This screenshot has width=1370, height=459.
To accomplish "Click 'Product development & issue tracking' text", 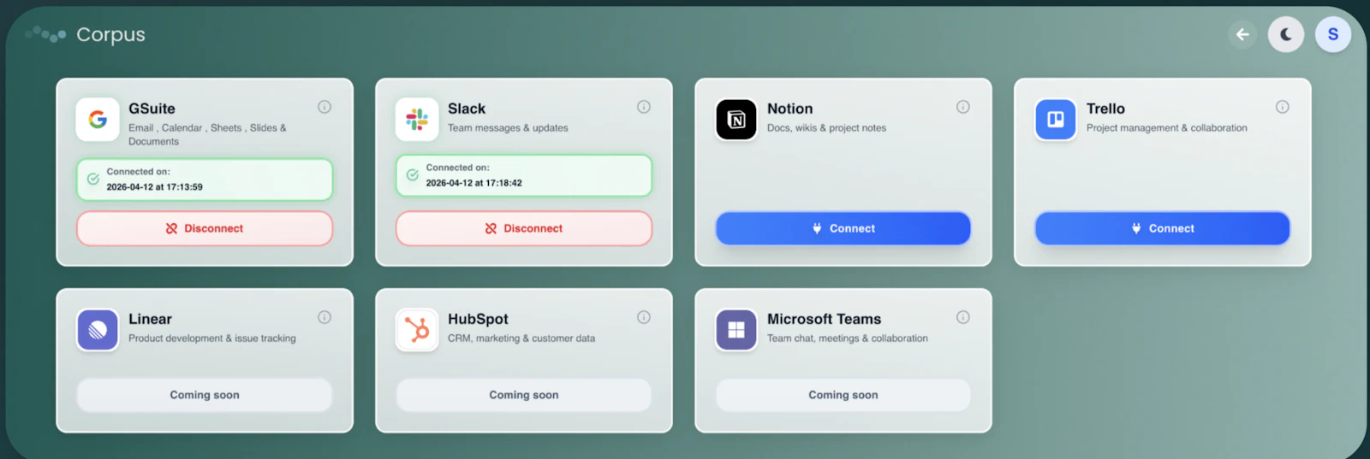I will tap(212, 338).
